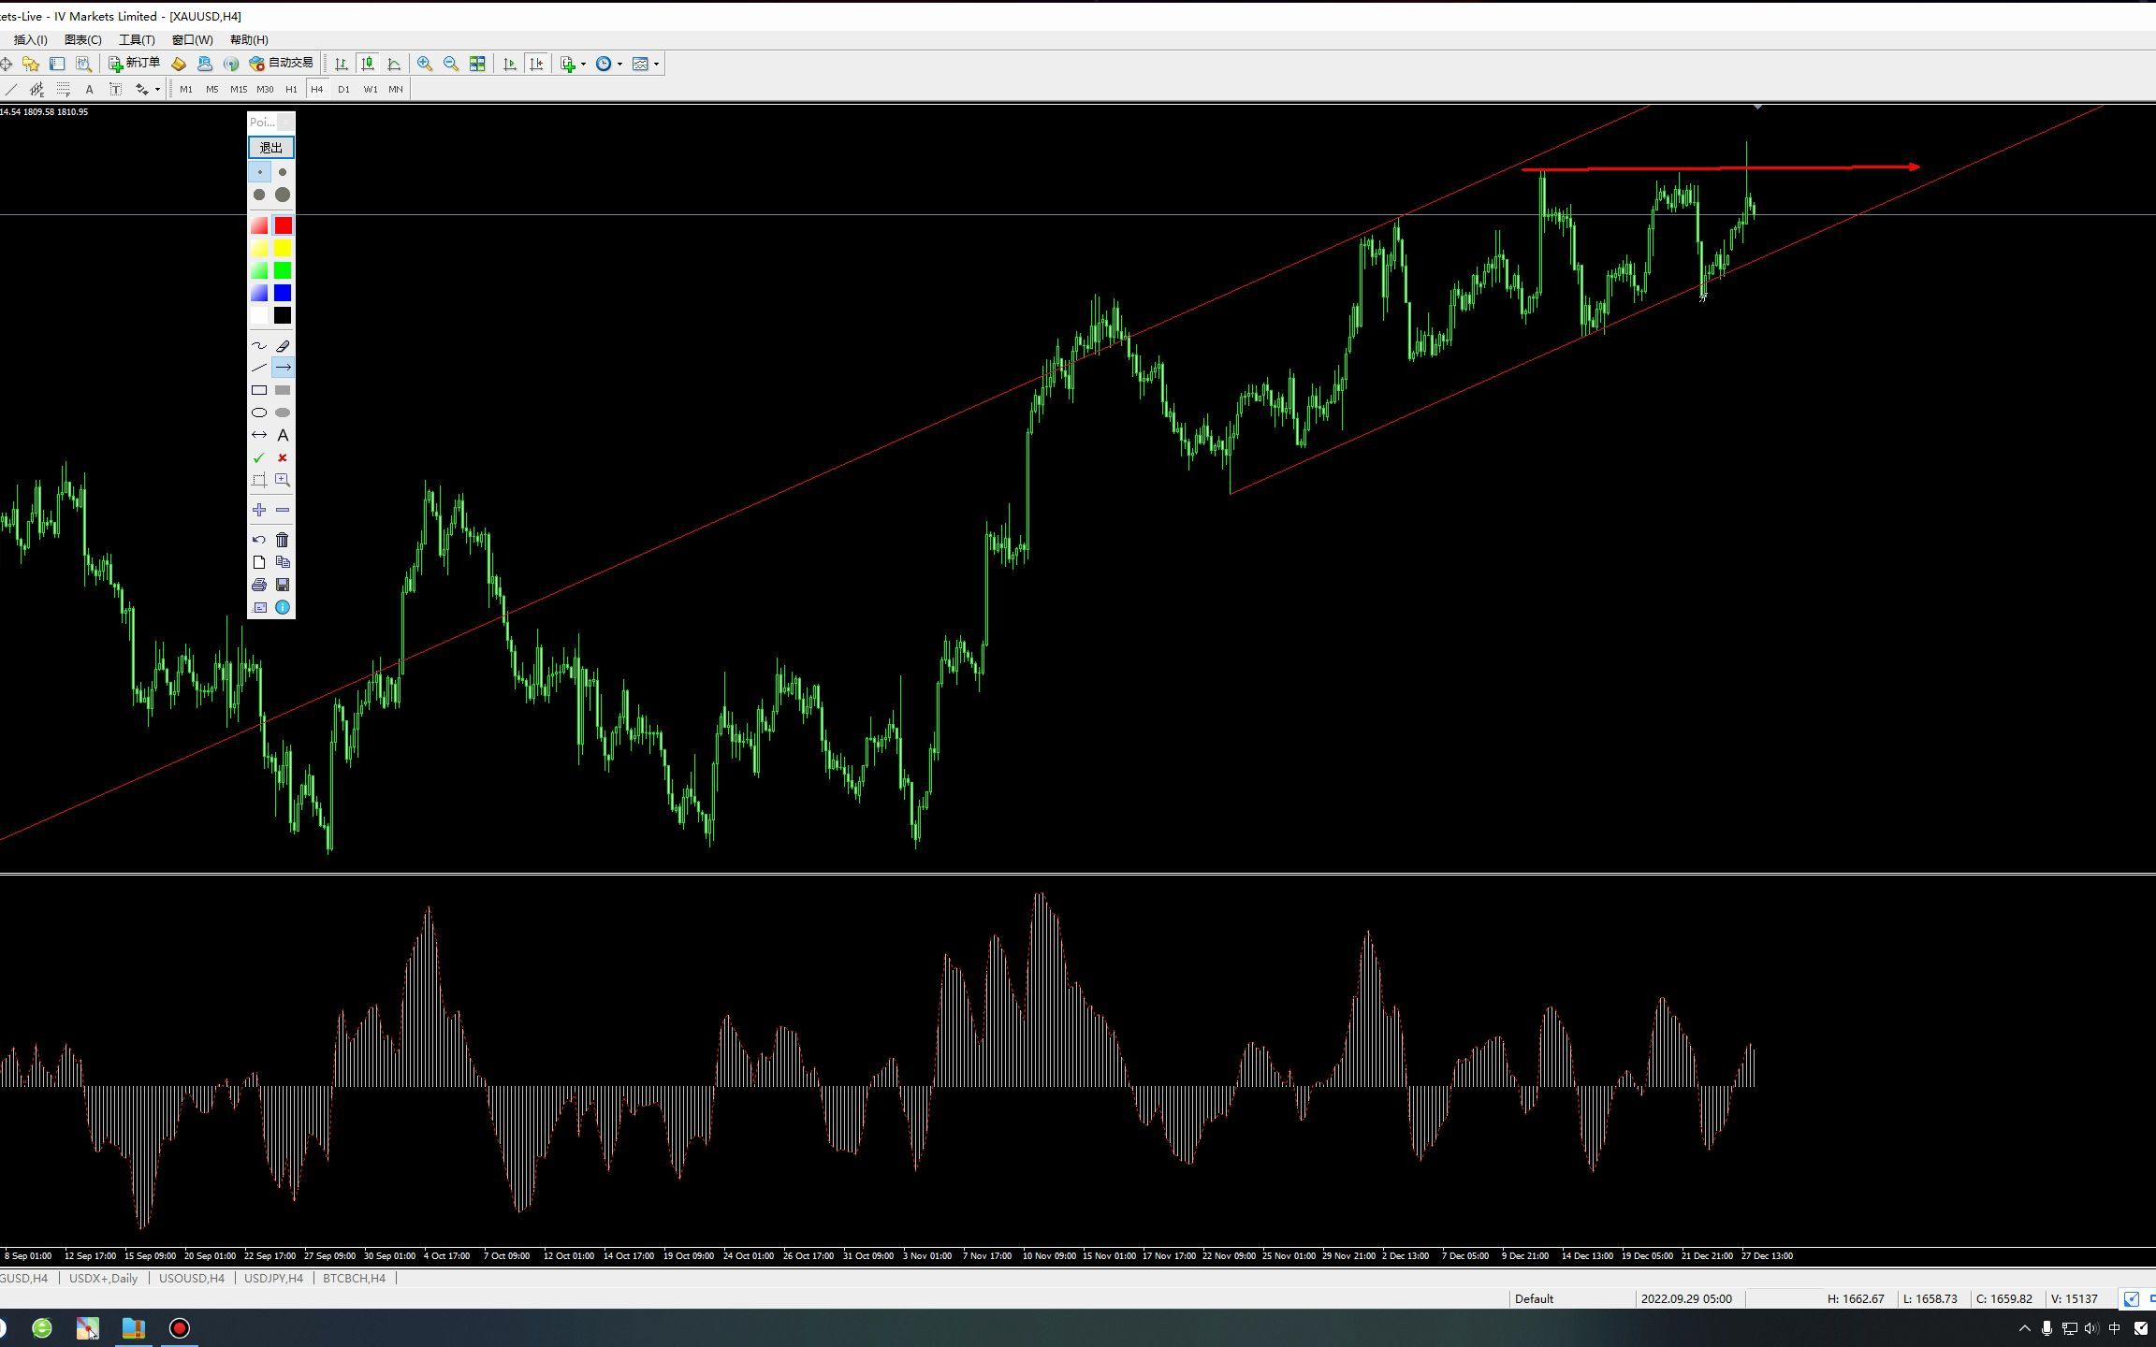Select the D1 timeframe
The width and height of the screenshot is (2156, 1347).
[x=343, y=89]
